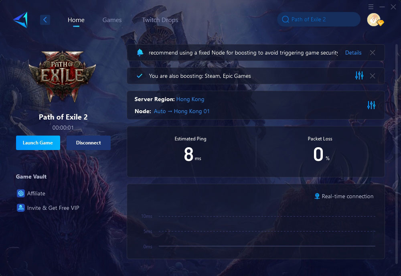The image size is (401, 276).
Task: Click the Disconnect button
Action: pos(89,143)
